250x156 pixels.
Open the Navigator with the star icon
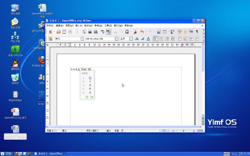pos(185,32)
